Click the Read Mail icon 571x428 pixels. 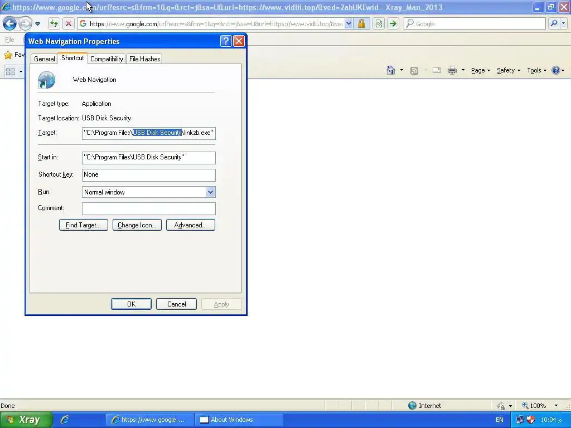(x=437, y=70)
